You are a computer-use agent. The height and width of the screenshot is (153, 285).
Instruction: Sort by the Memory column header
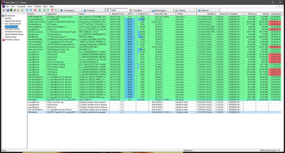(x=250, y=14)
